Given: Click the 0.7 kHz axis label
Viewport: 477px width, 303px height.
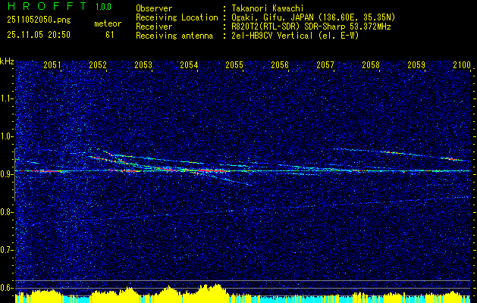Looking at the screenshot, I should coord(7,250).
